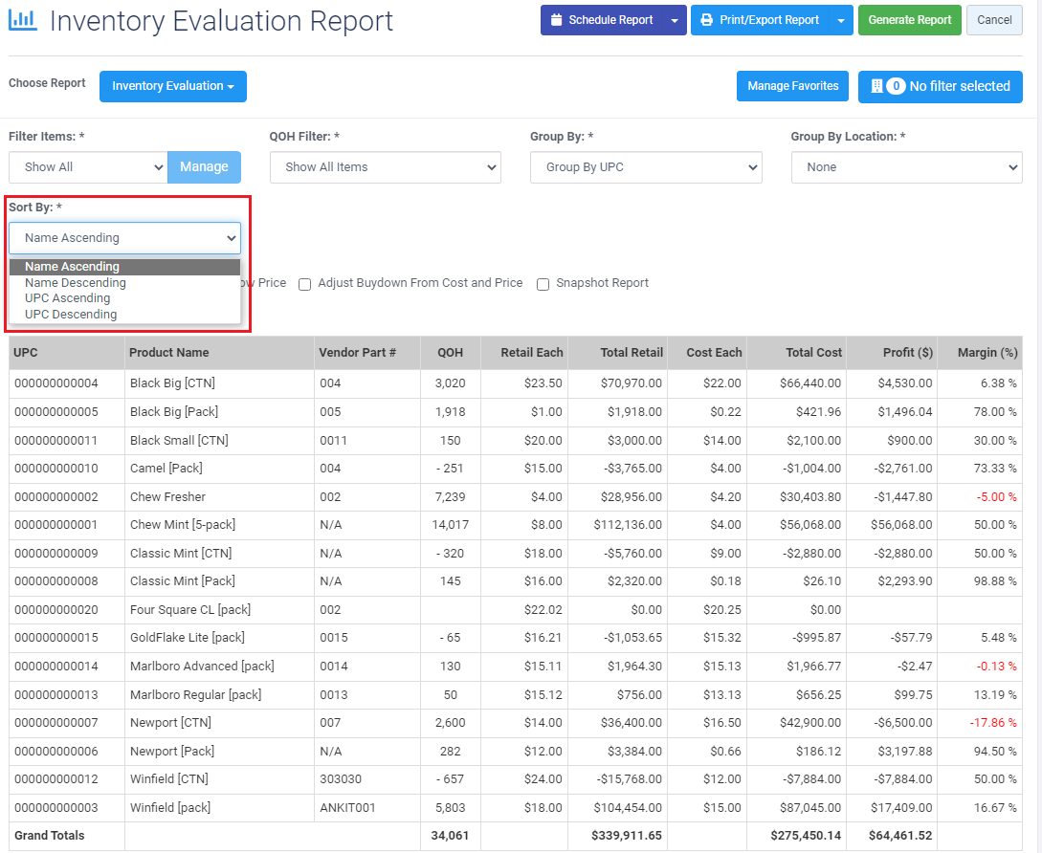Click the calendar icon in Schedule Report
Screen dimensions: 1042x853
coord(557,20)
